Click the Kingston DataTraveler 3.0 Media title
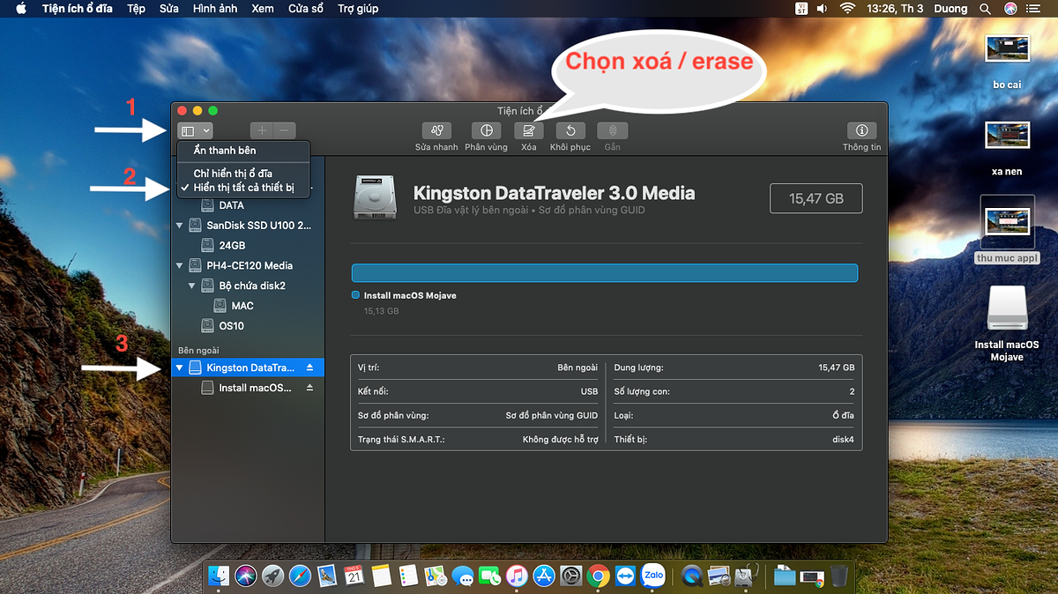Screen dimensions: 1058x594 (555, 193)
